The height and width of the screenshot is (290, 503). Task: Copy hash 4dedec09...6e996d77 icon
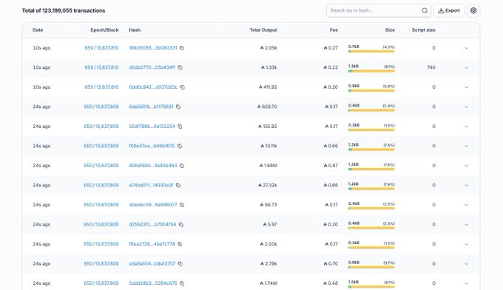tap(182, 205)
